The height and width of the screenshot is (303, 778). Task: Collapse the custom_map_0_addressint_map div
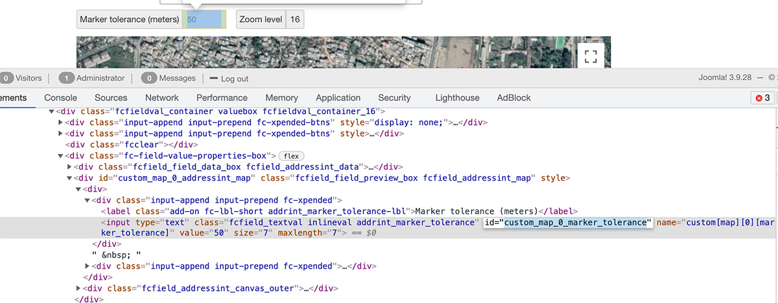[70, 177]
